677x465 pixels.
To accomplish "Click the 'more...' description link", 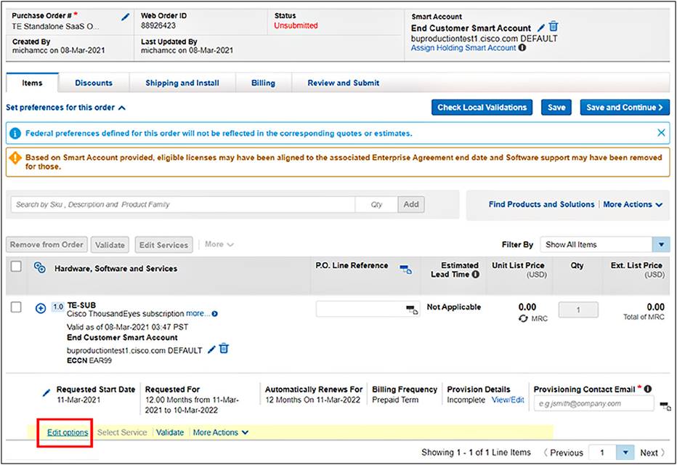I will 198,313.
